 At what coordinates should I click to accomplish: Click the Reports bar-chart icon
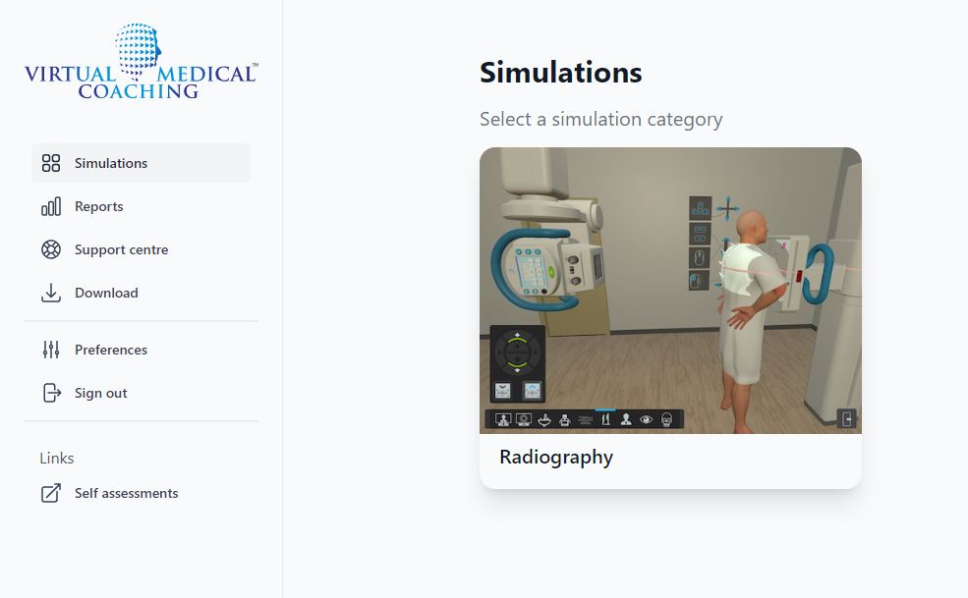[50, 206]
